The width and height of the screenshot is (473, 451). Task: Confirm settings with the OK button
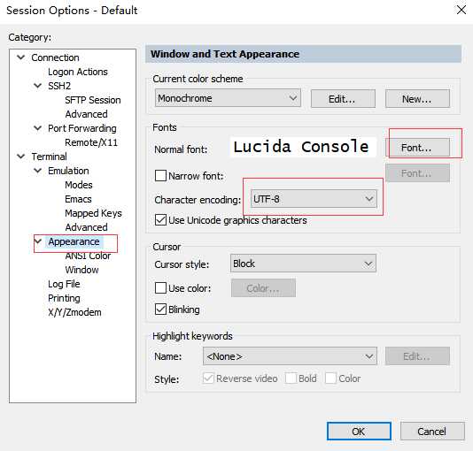pyautogui.click(x=359, y=432)
